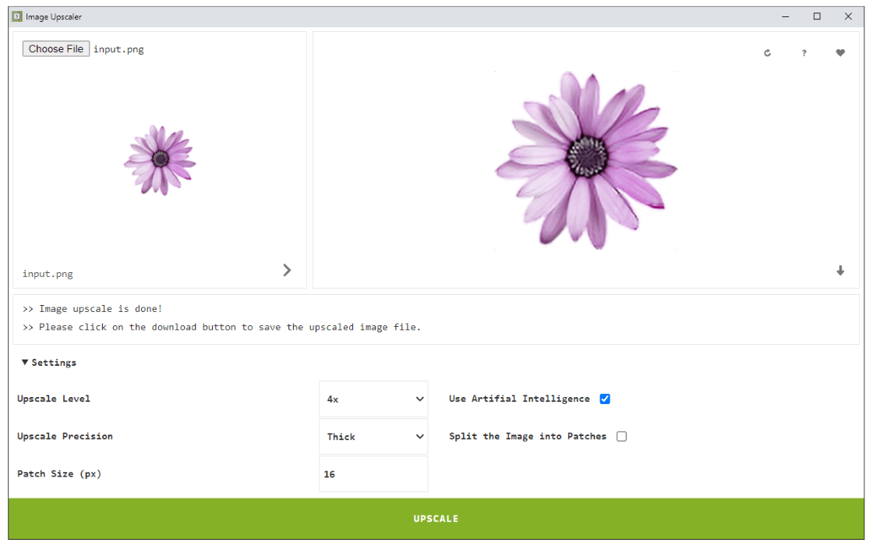Click the large upscaled flower preview
The image size is (873, 546).
tap(586, 161)
